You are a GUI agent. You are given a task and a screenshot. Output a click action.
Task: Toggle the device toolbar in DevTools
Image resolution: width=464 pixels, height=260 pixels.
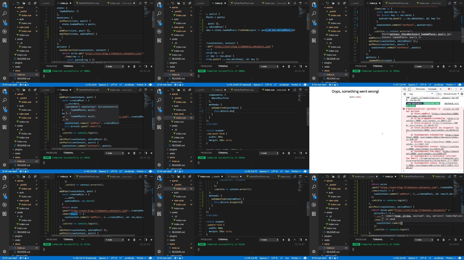tap(409, 89)
